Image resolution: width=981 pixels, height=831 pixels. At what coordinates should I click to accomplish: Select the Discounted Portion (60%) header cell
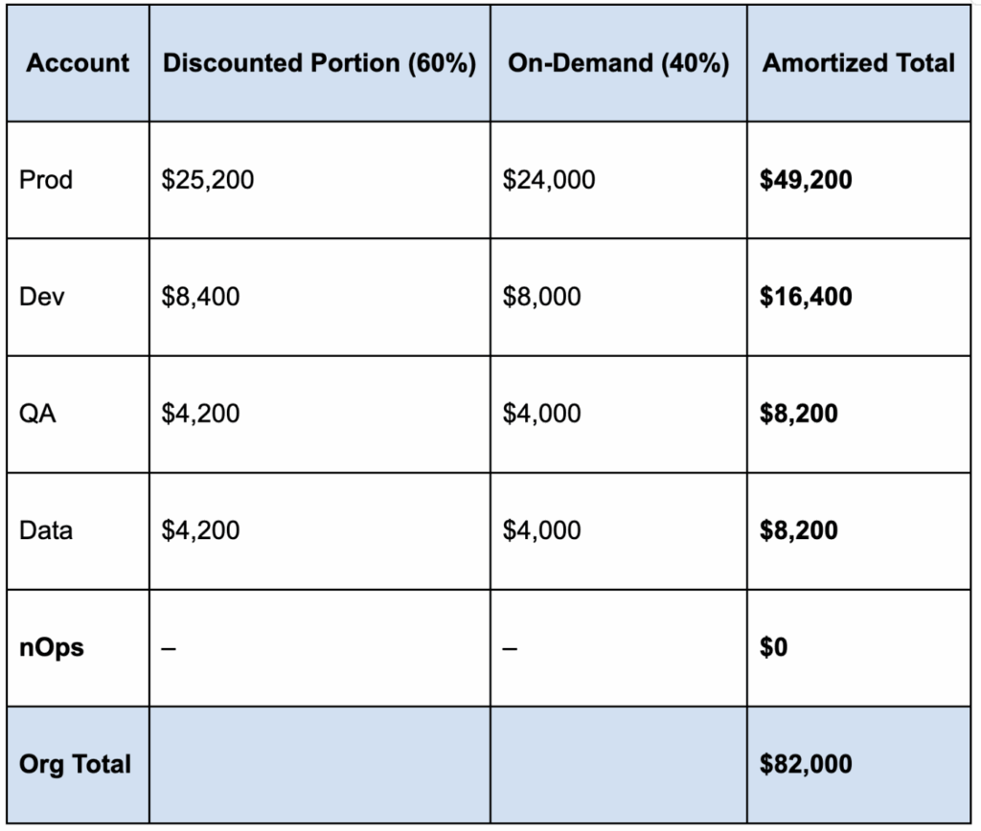pos(319,63)
